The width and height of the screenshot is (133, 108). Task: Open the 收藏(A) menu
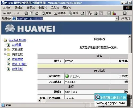43,8
